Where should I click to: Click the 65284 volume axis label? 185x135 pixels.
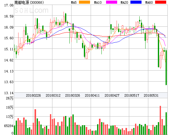9,126
